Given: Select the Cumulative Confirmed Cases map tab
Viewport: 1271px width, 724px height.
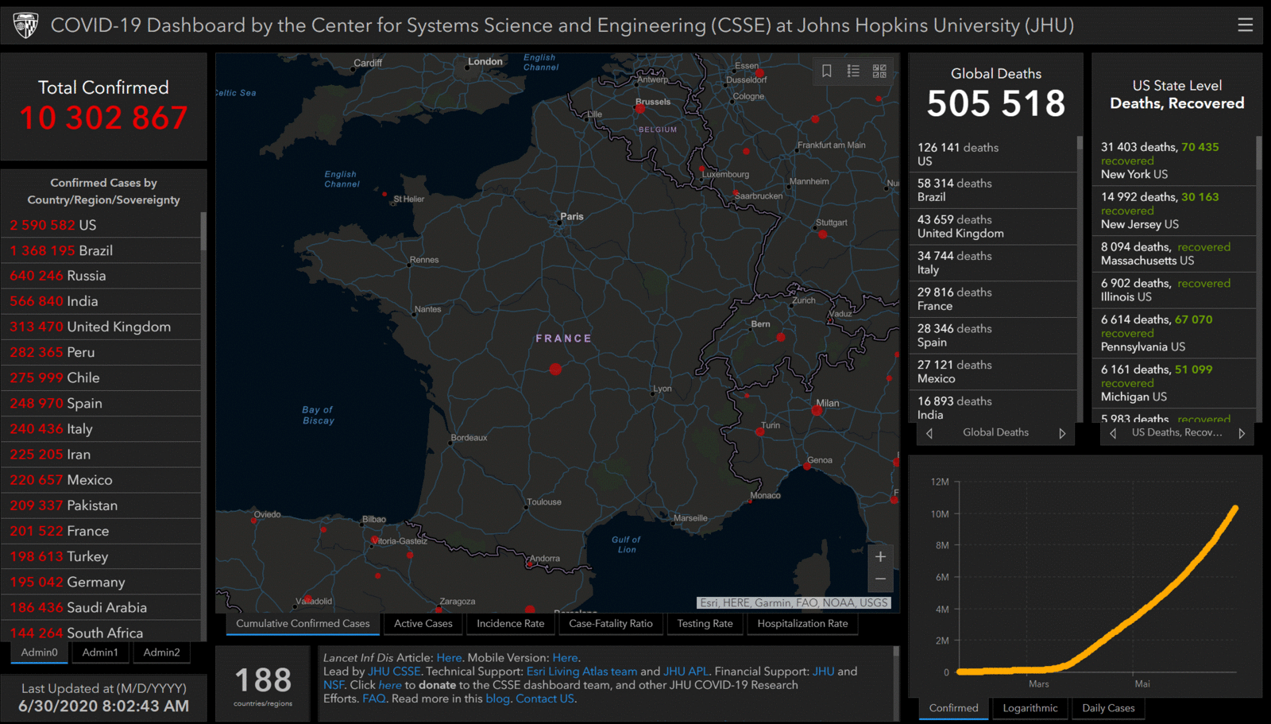Looking at the screenshot, I should 303,624.
